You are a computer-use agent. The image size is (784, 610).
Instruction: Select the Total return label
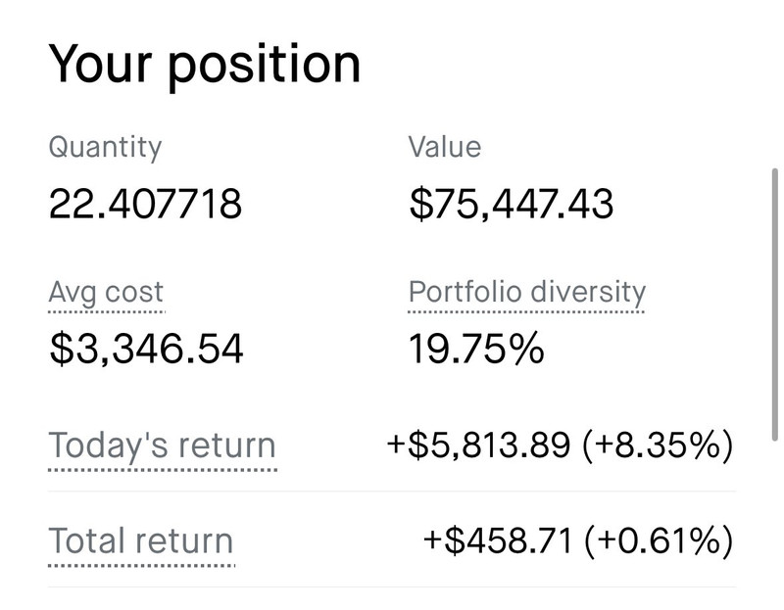(141, 541)
